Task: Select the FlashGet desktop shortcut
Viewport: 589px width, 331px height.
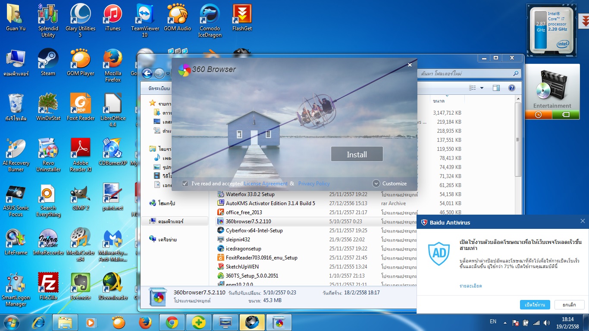Action: click(x=242, y=18)
